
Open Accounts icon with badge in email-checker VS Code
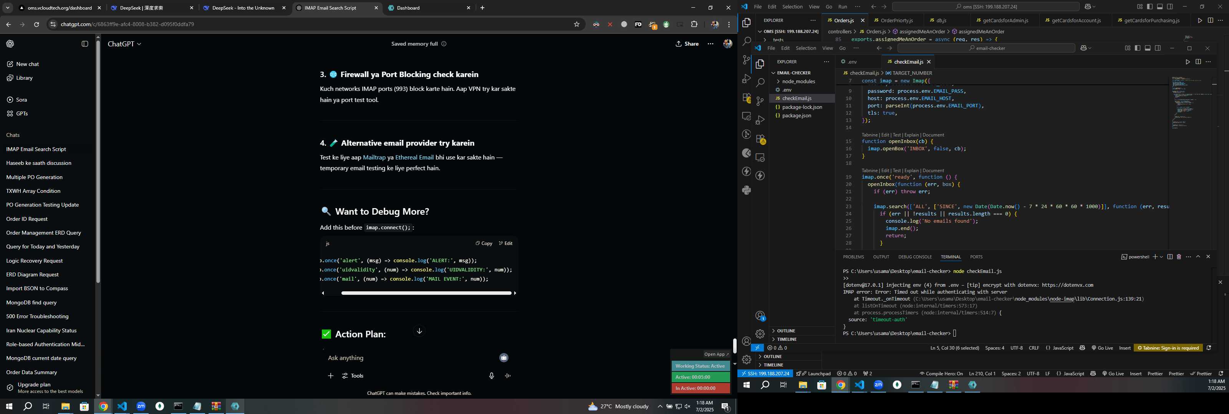[x=760, y=316]
